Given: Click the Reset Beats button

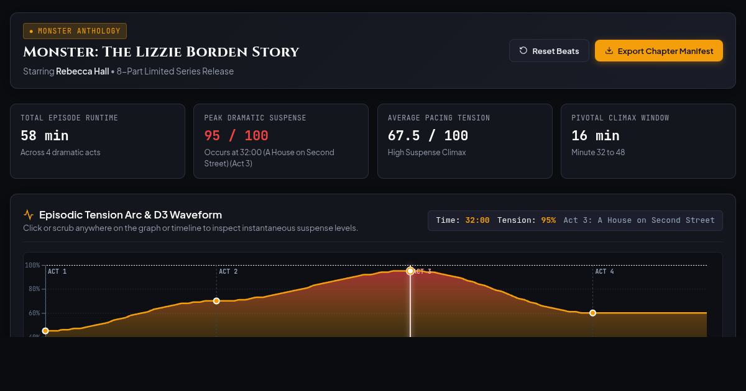Looking at the screenshot, I should tap(549, 51).
